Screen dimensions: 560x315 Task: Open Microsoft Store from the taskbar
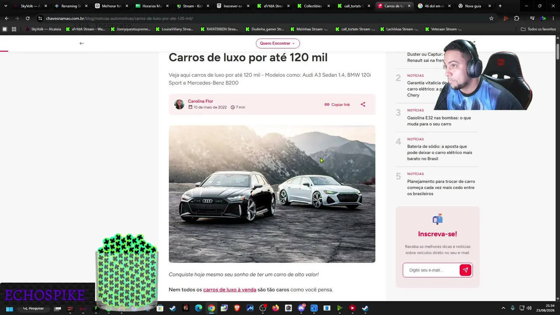coord(160,308)
